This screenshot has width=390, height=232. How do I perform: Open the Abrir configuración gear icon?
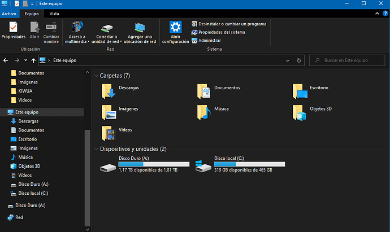point(175,28)
